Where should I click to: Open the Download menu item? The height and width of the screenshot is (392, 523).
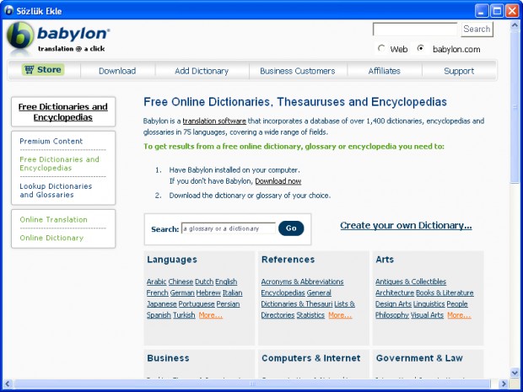[x=117, y=71]
